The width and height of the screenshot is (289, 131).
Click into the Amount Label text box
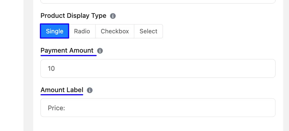click(x=158, y=108)
